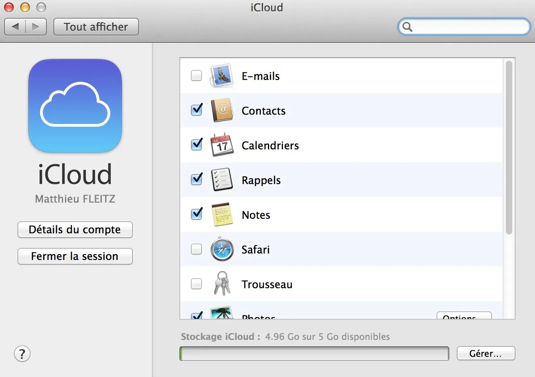Click the Contacts label text
535x377 pixels.
coord(263,111)
